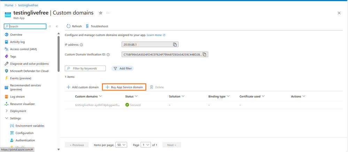Click the Secured status text

point(135,105)
